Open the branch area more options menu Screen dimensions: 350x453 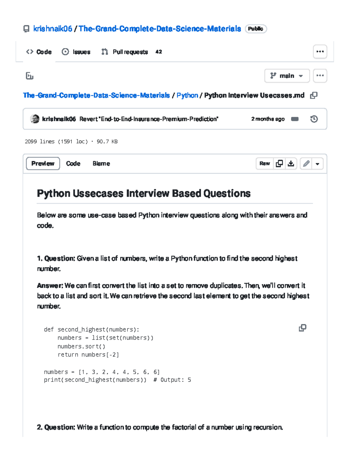(320, 76)
